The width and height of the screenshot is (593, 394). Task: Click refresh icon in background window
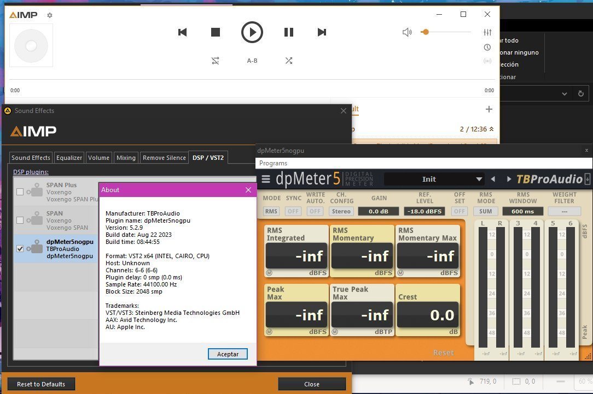point(581,94)
